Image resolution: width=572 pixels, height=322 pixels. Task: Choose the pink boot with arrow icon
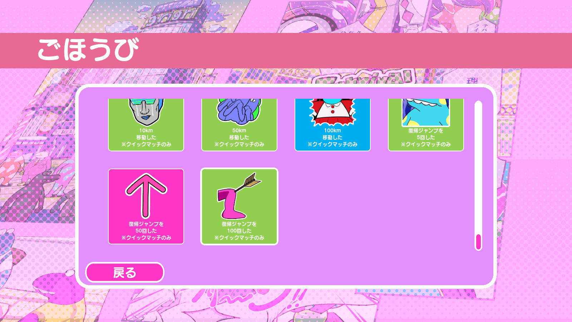pyautogui.click(x=239, y=196)
